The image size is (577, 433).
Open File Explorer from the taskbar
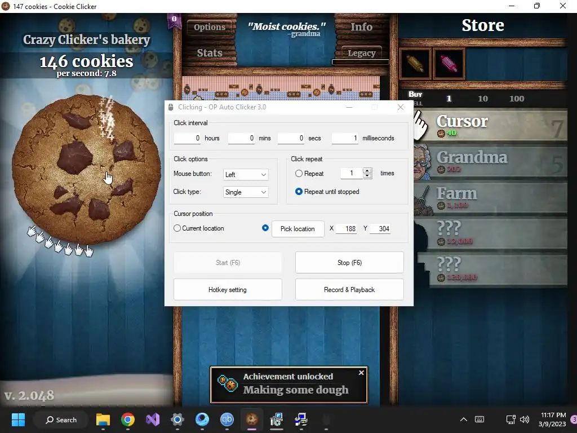point(103,419)
